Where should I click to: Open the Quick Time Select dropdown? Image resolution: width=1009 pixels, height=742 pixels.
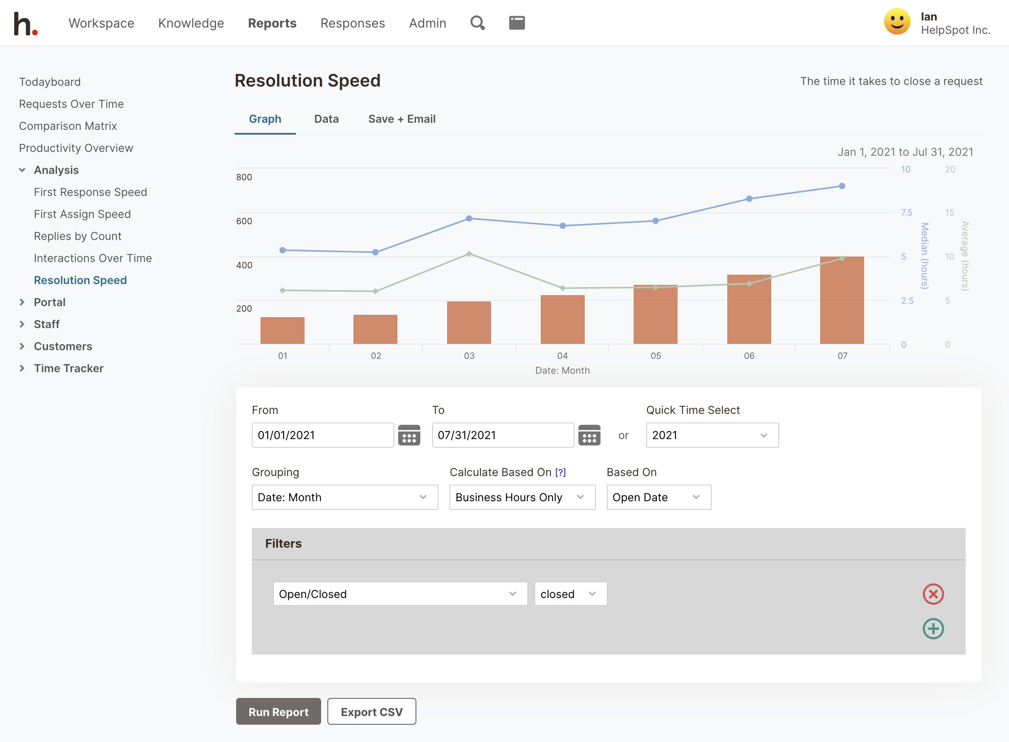click(712, 435)
